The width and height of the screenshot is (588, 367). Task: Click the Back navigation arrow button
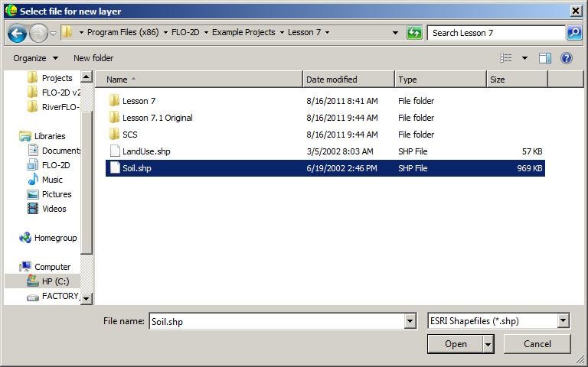tap(17, 33)
